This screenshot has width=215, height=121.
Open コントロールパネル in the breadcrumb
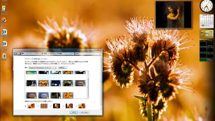(32, 54)
